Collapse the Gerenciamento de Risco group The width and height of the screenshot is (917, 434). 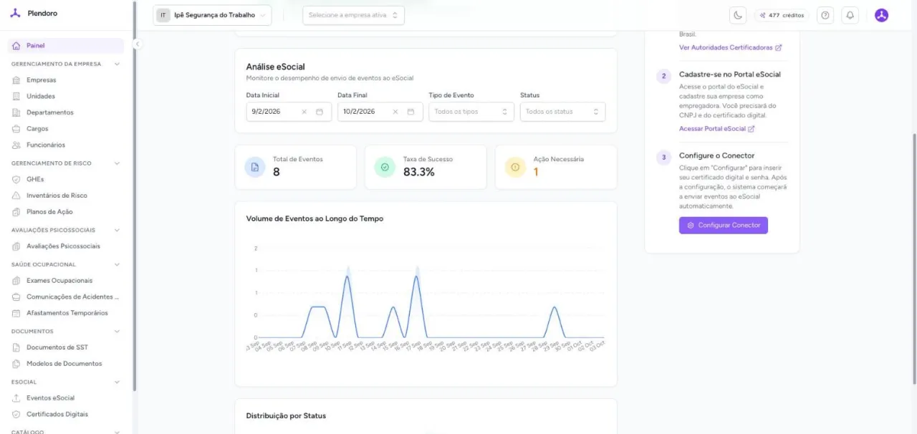tap(117, 163)
